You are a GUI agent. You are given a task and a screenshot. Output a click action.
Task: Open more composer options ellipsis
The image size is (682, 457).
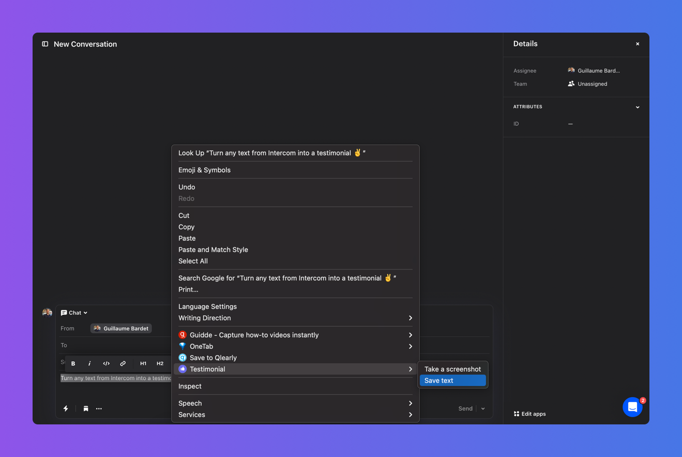pyautogui.click(x=99, y=408)
